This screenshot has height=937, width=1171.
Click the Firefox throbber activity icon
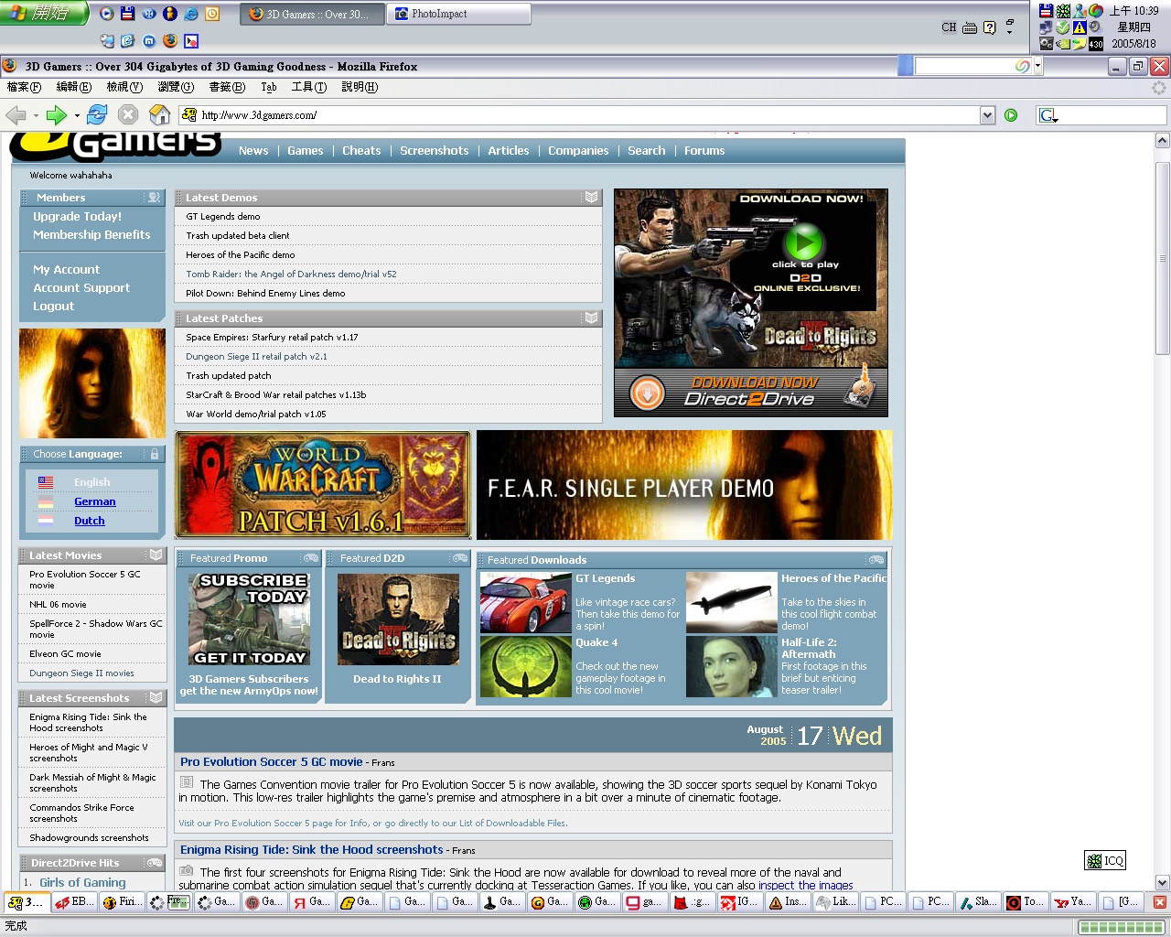click(1158, 88)
